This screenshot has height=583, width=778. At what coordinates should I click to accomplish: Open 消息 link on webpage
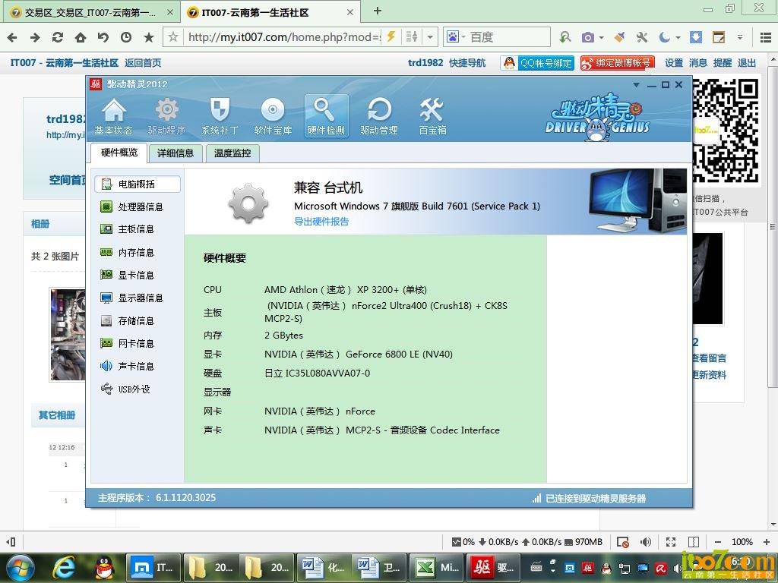(x=698, y=63)
